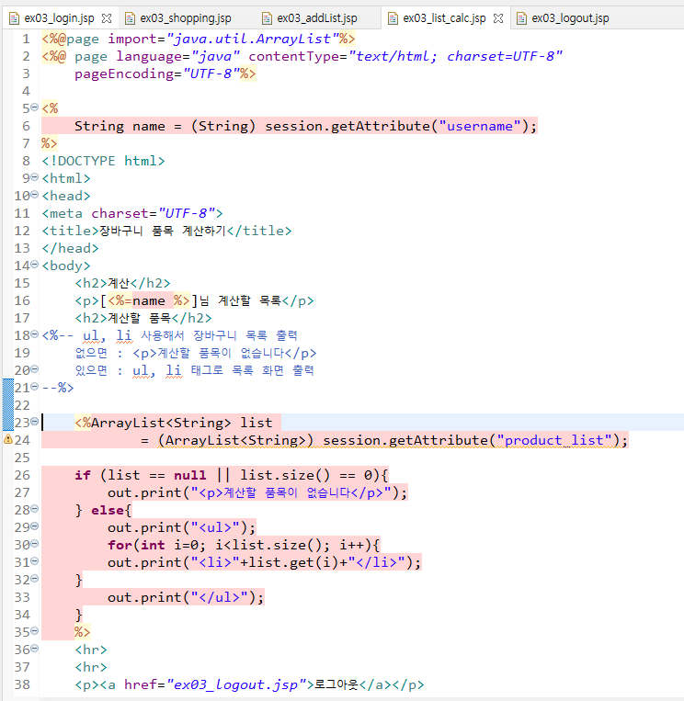Toggle the fold marker at line 21
Screen dimensions: 684x701
[x=34, y=386]
